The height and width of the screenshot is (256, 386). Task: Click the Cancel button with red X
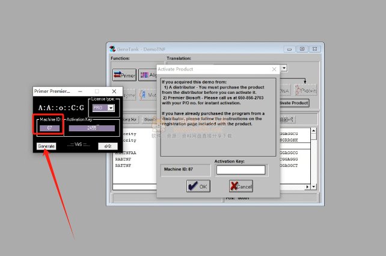point(241,186)
